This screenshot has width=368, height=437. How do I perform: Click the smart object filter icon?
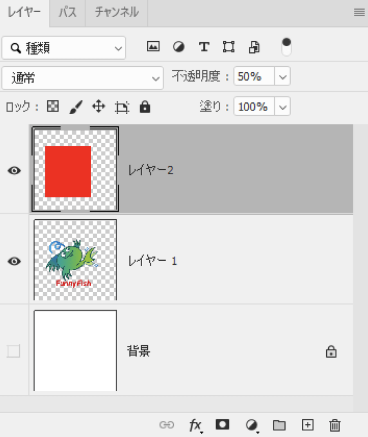(x=254, y=47)
